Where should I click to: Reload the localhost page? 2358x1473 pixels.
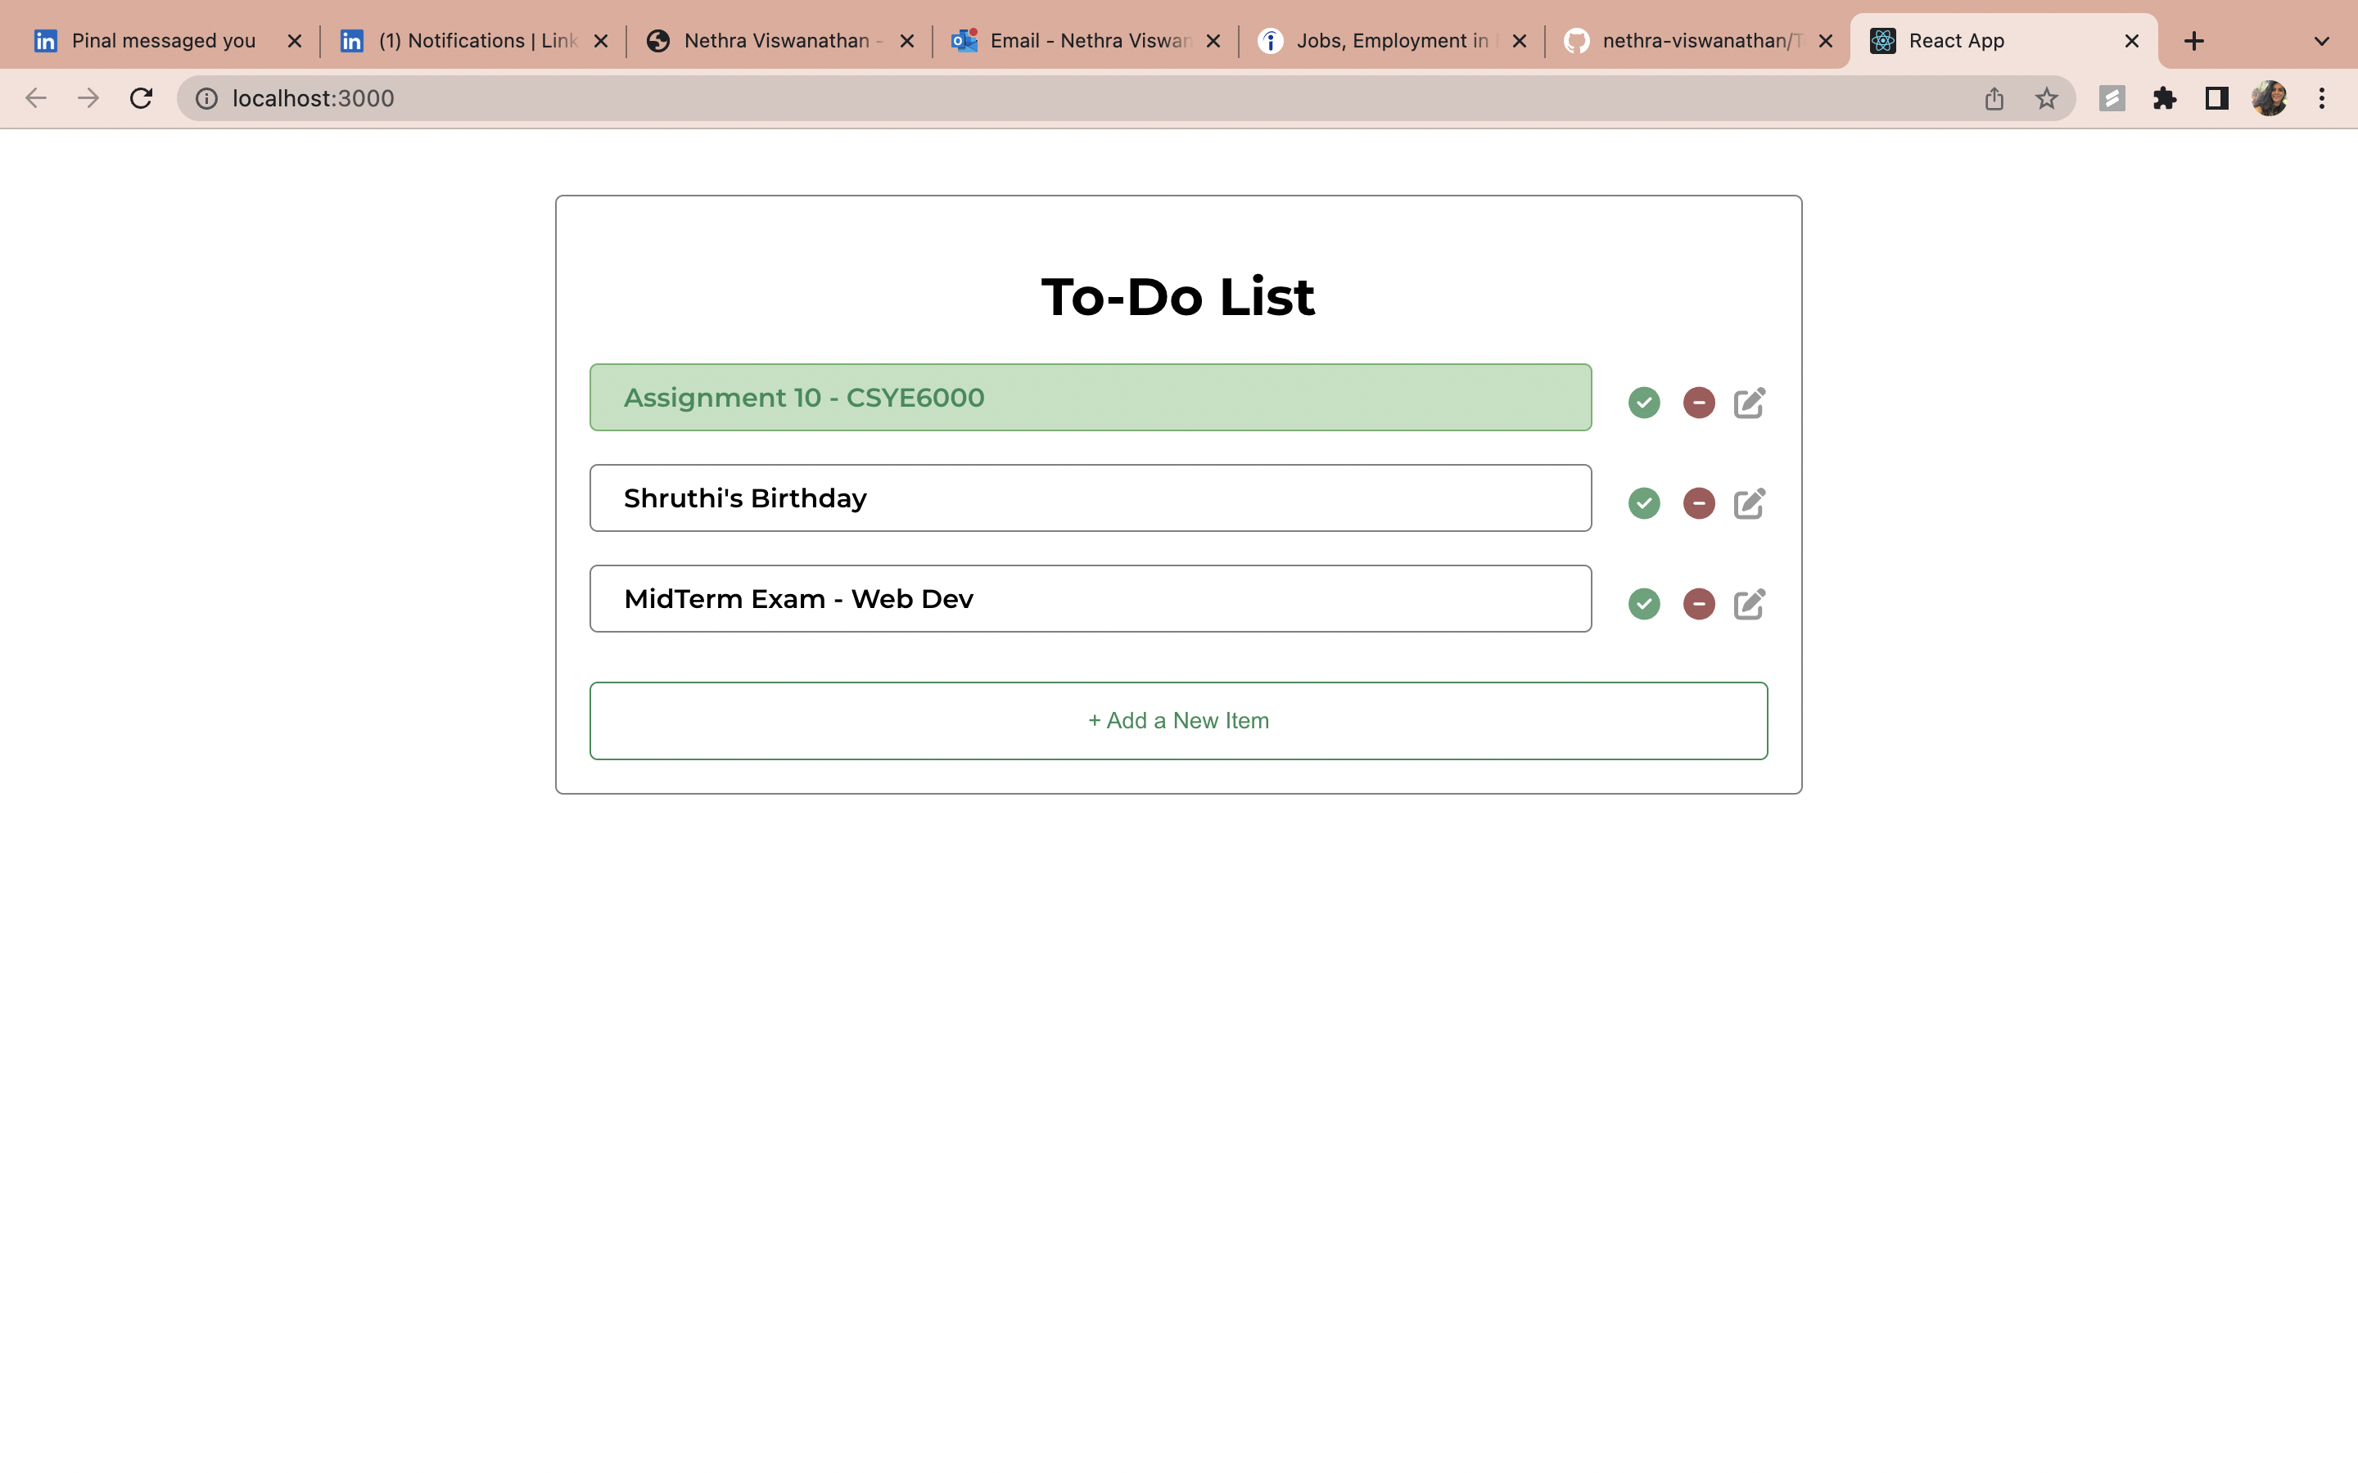pos(142,98)
